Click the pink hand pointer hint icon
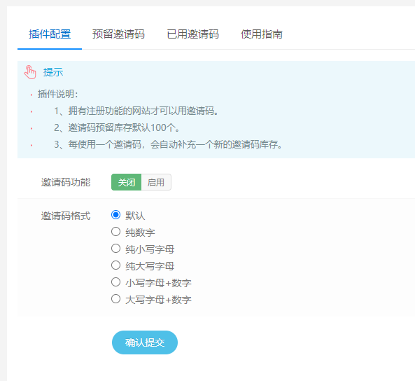The image size is (415, 381). pyautogui.click(x=30, y=72)
